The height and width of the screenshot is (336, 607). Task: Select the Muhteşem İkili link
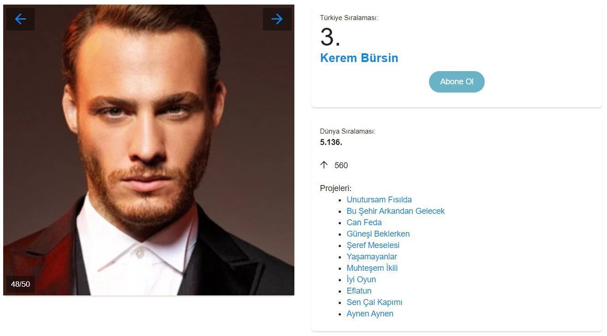tap(372, 268)
